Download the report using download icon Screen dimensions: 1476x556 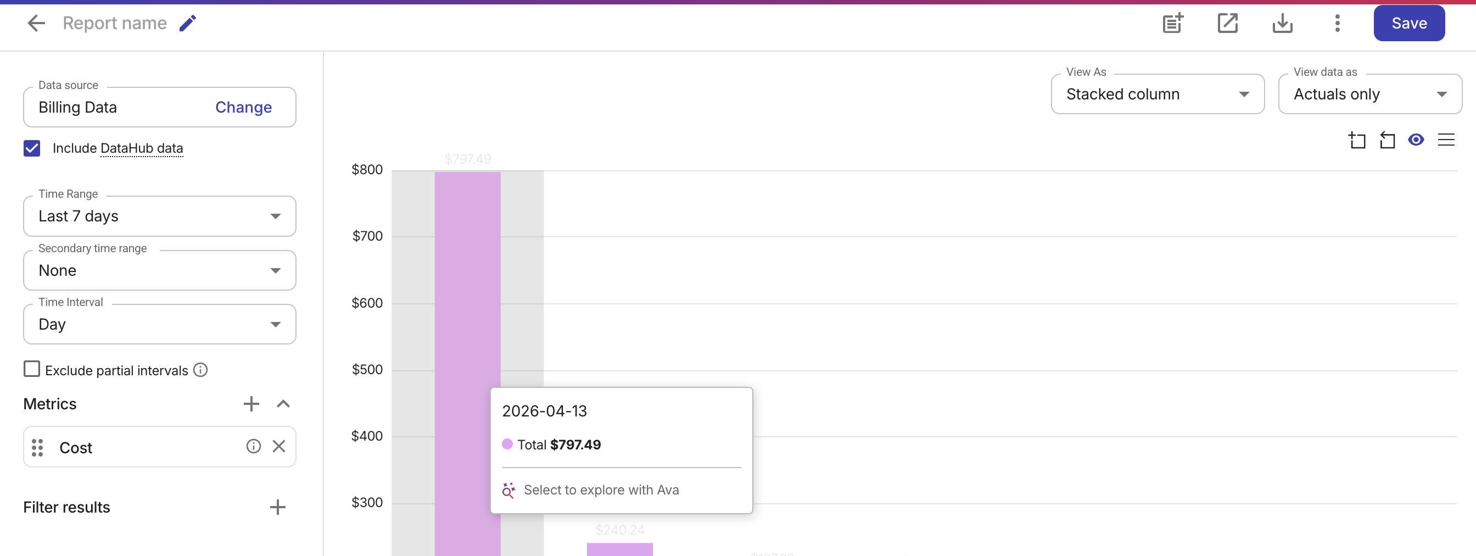1282,23
